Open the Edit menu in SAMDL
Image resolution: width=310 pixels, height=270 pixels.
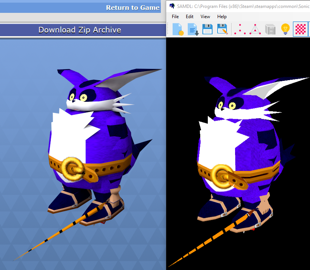click(x=189, y=17)
